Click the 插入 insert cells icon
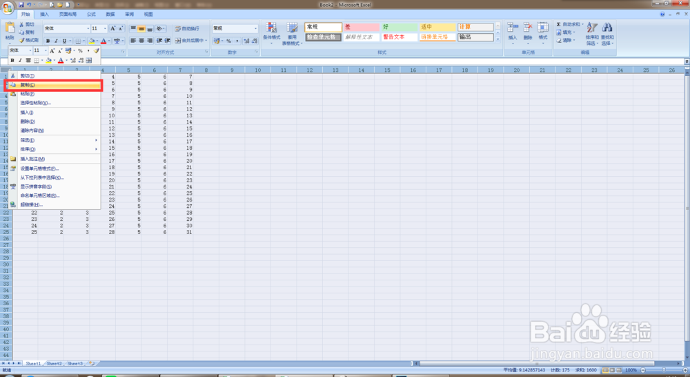The width and height of the screenshot is (690, 377). coord(512,28)
